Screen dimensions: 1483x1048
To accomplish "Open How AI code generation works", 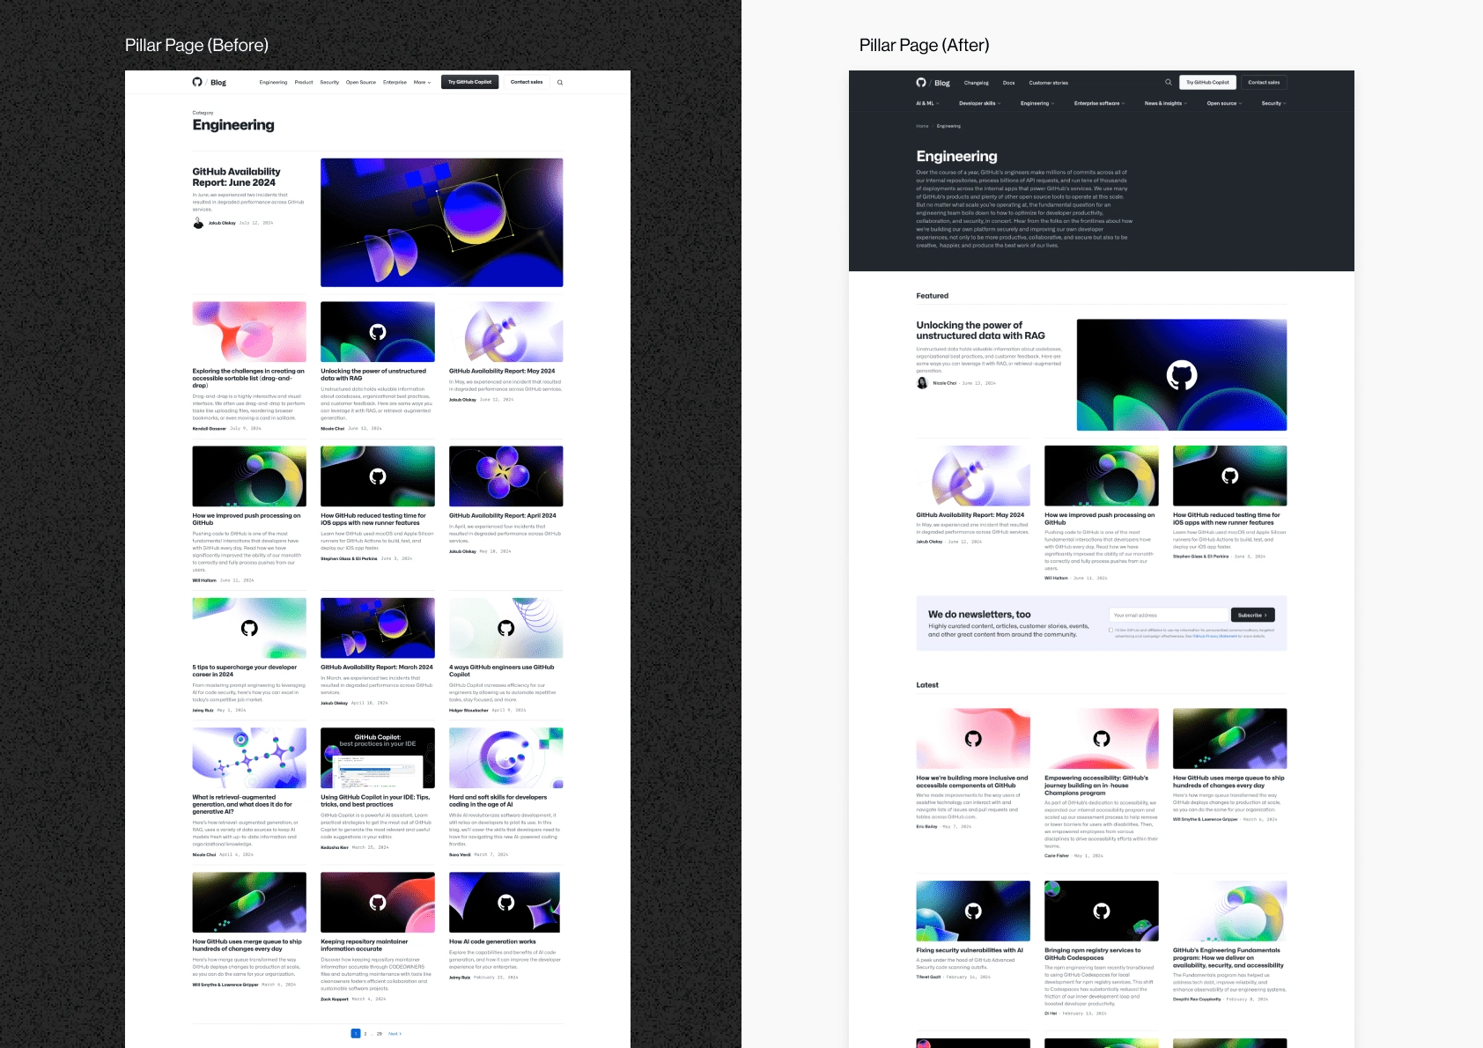I will 492,941.
